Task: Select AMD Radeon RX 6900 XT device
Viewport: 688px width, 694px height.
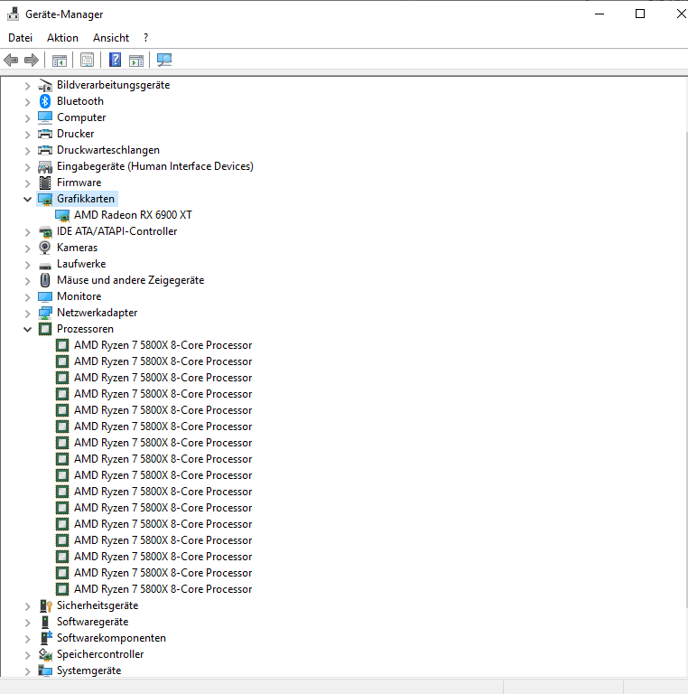Action: click(x=133, y=215)
